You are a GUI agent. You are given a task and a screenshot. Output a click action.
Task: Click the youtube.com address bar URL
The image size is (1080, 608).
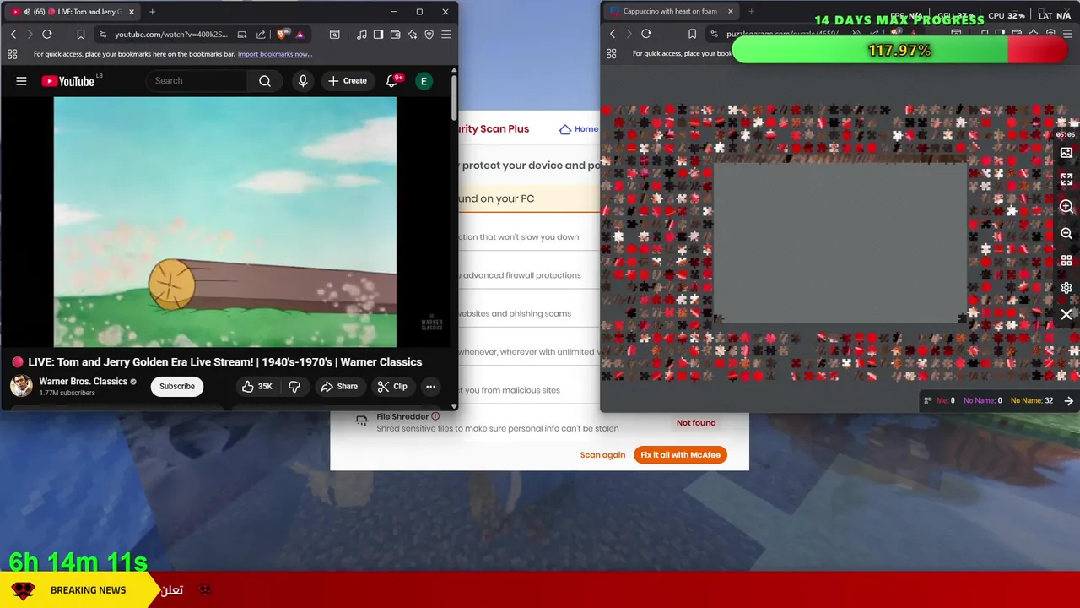(171, 35)
